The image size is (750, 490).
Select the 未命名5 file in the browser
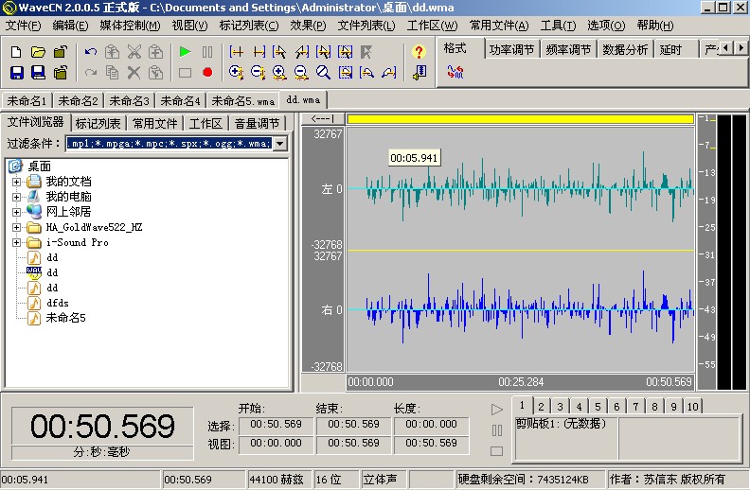click(x=65, y=318)
